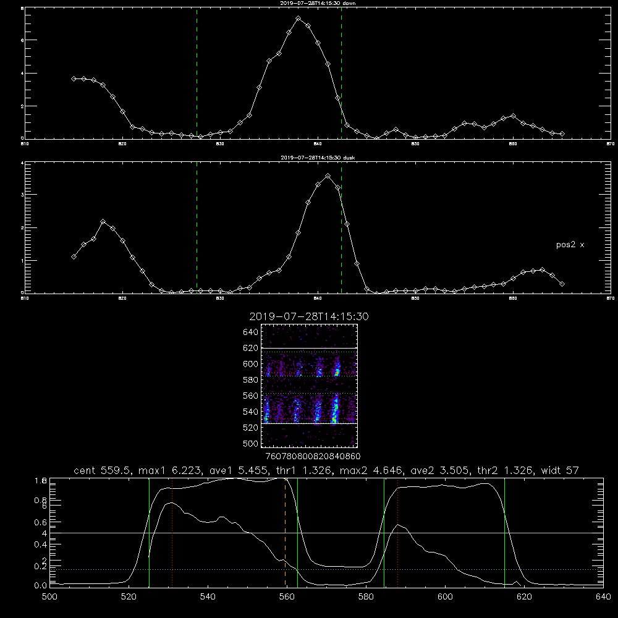Select the green vertical line at 615 in bottom plot
618x618 pixels.
point(504,532)
